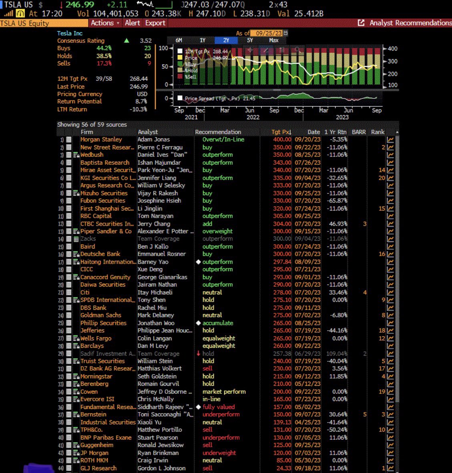This screenshot has width=452, height=473.
Task: Open the Wedbush research report icon
Action: coord(76,155)
